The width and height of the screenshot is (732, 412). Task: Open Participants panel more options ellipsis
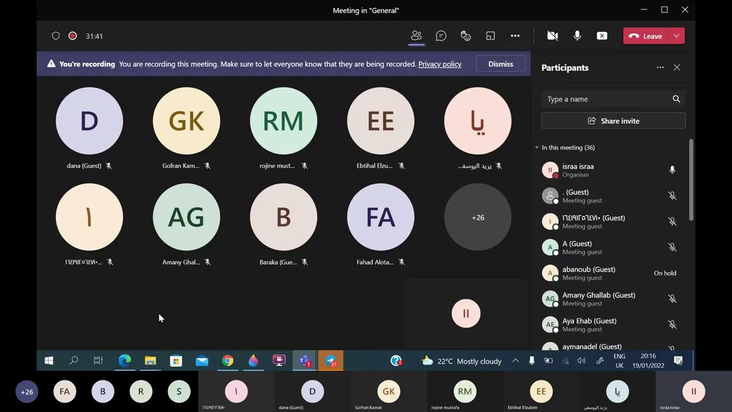click(661, 68)
